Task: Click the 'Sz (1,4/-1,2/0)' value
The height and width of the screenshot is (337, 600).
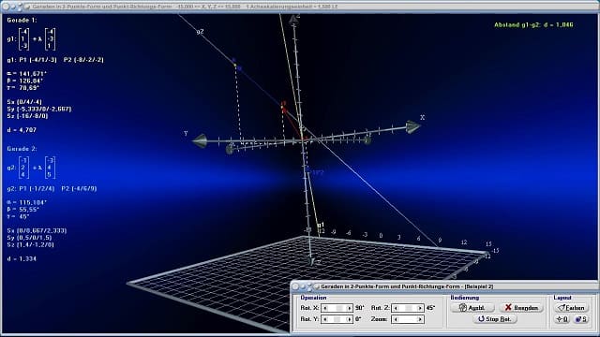Action: coord(30,244)
